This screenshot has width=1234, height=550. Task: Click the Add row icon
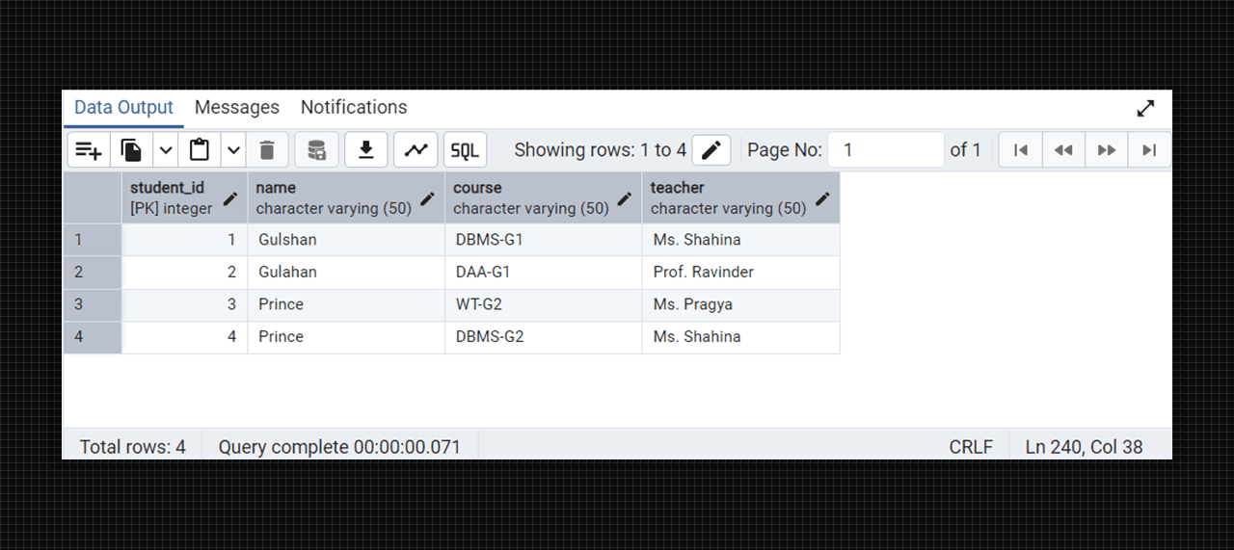pos(89,150)
